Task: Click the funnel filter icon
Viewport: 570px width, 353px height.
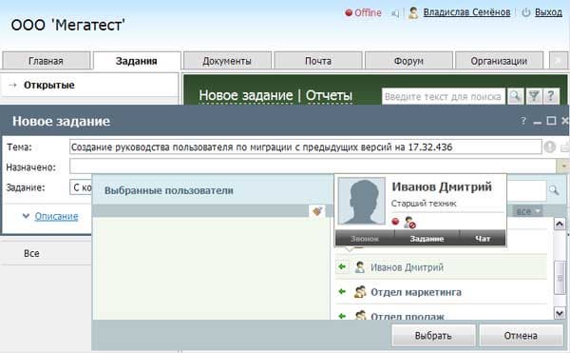Action: coord(533,96)
